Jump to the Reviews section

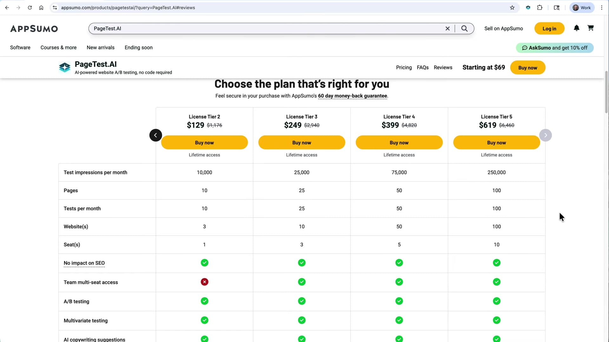click(x=443, y=67)
